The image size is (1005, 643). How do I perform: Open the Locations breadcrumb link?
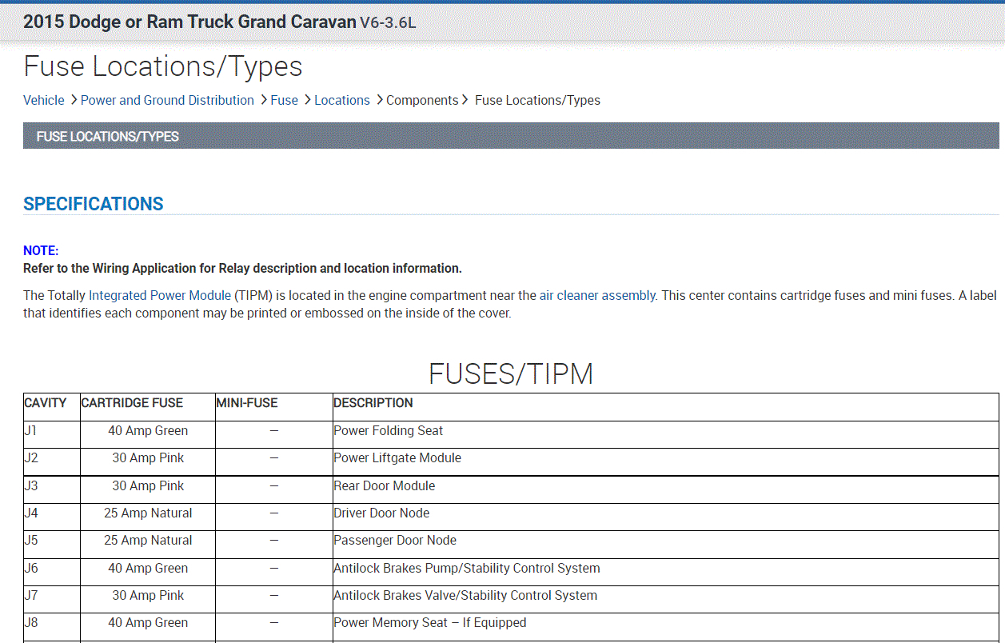click(x=342, y=100)
